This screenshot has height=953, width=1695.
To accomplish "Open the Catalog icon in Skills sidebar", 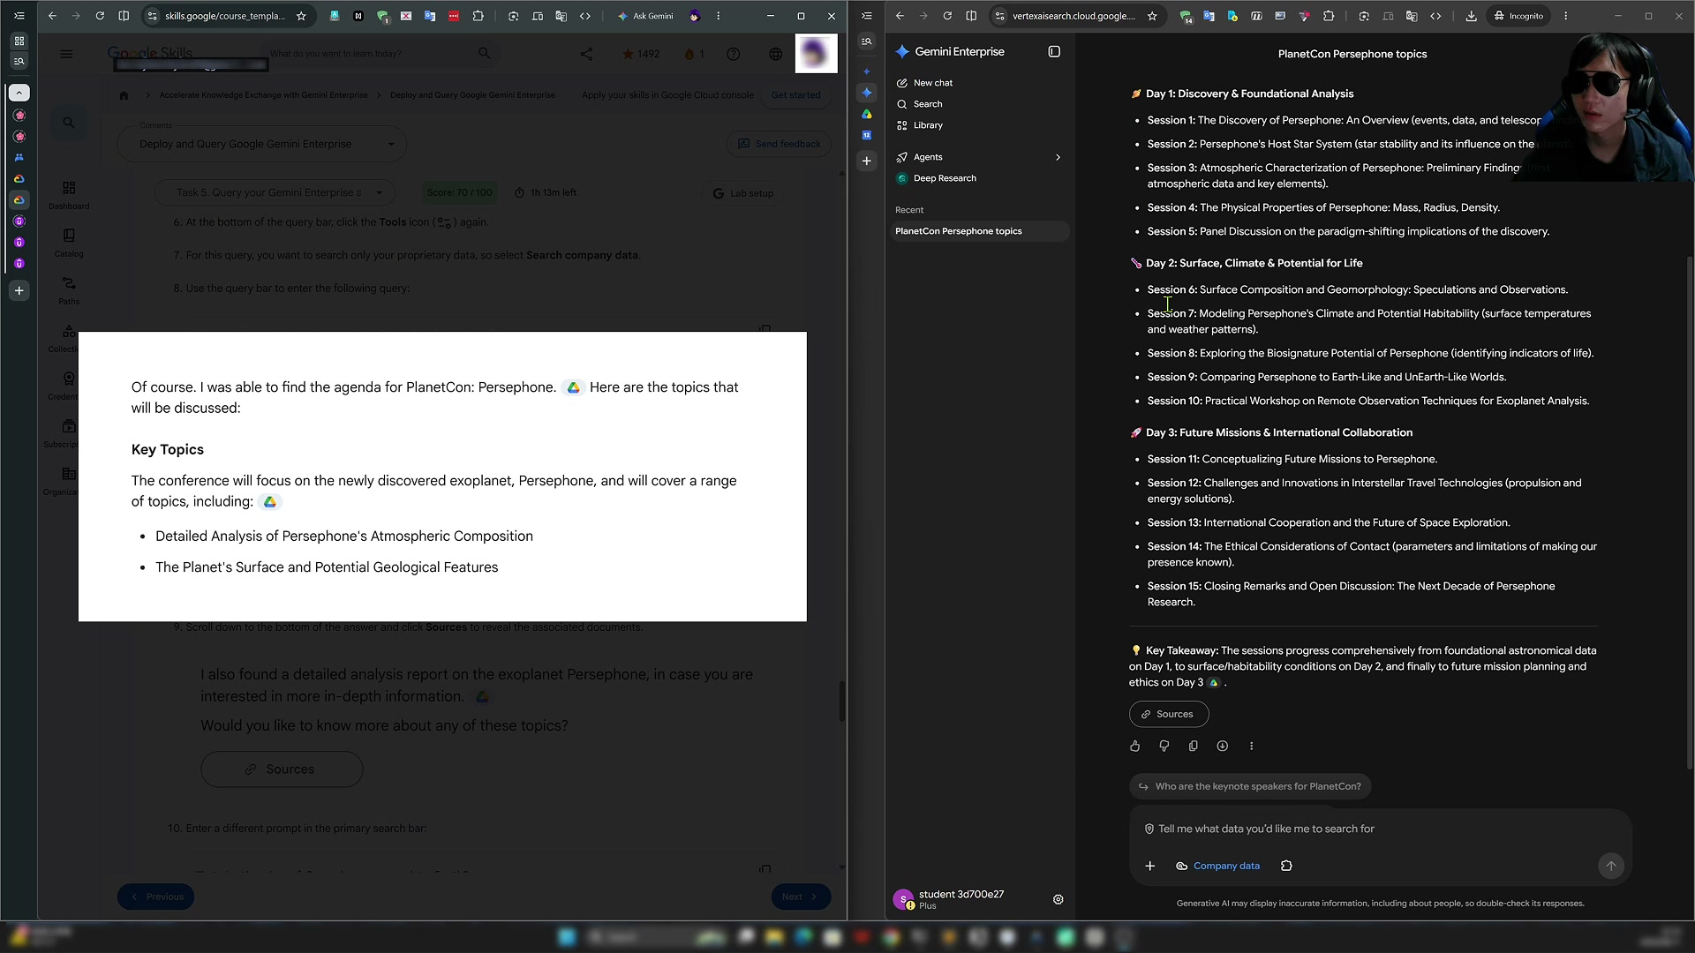I will pyautogui.click(x=69, y=243).
